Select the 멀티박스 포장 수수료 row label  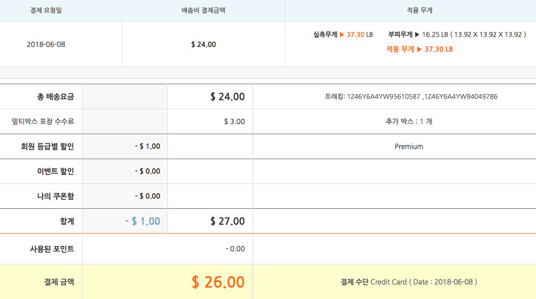[x=43, y=121]
